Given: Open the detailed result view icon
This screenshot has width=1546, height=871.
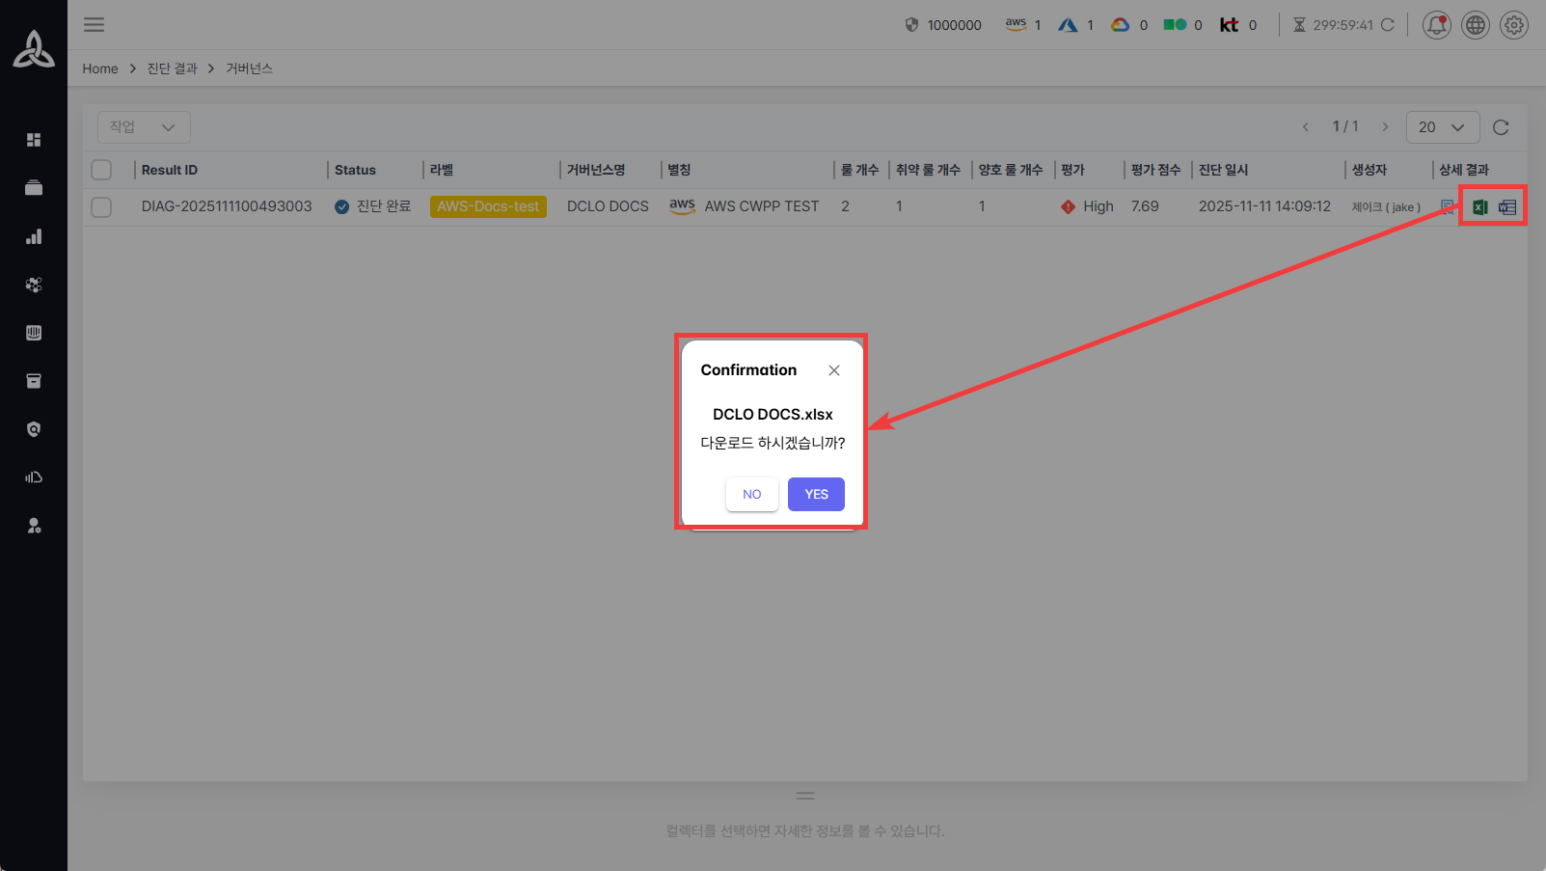Looking at the screenshot, I should tap(1448, 206).
